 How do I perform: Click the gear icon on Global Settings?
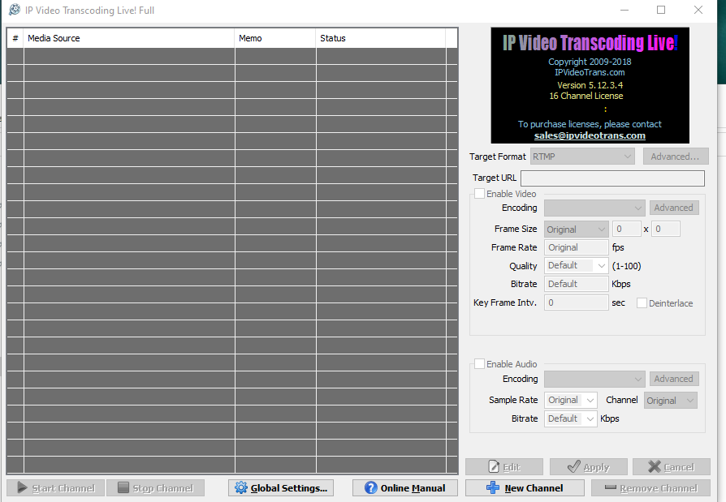pos(240,488)
